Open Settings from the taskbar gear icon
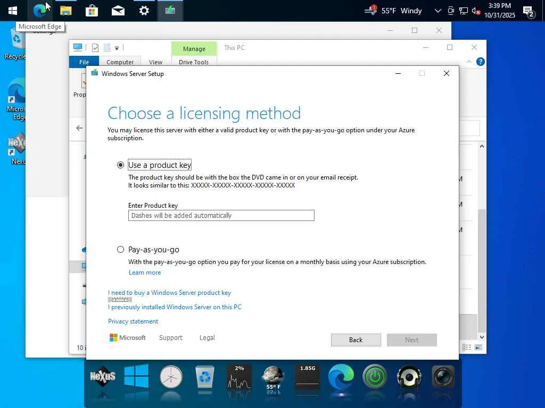 (144, 11)
